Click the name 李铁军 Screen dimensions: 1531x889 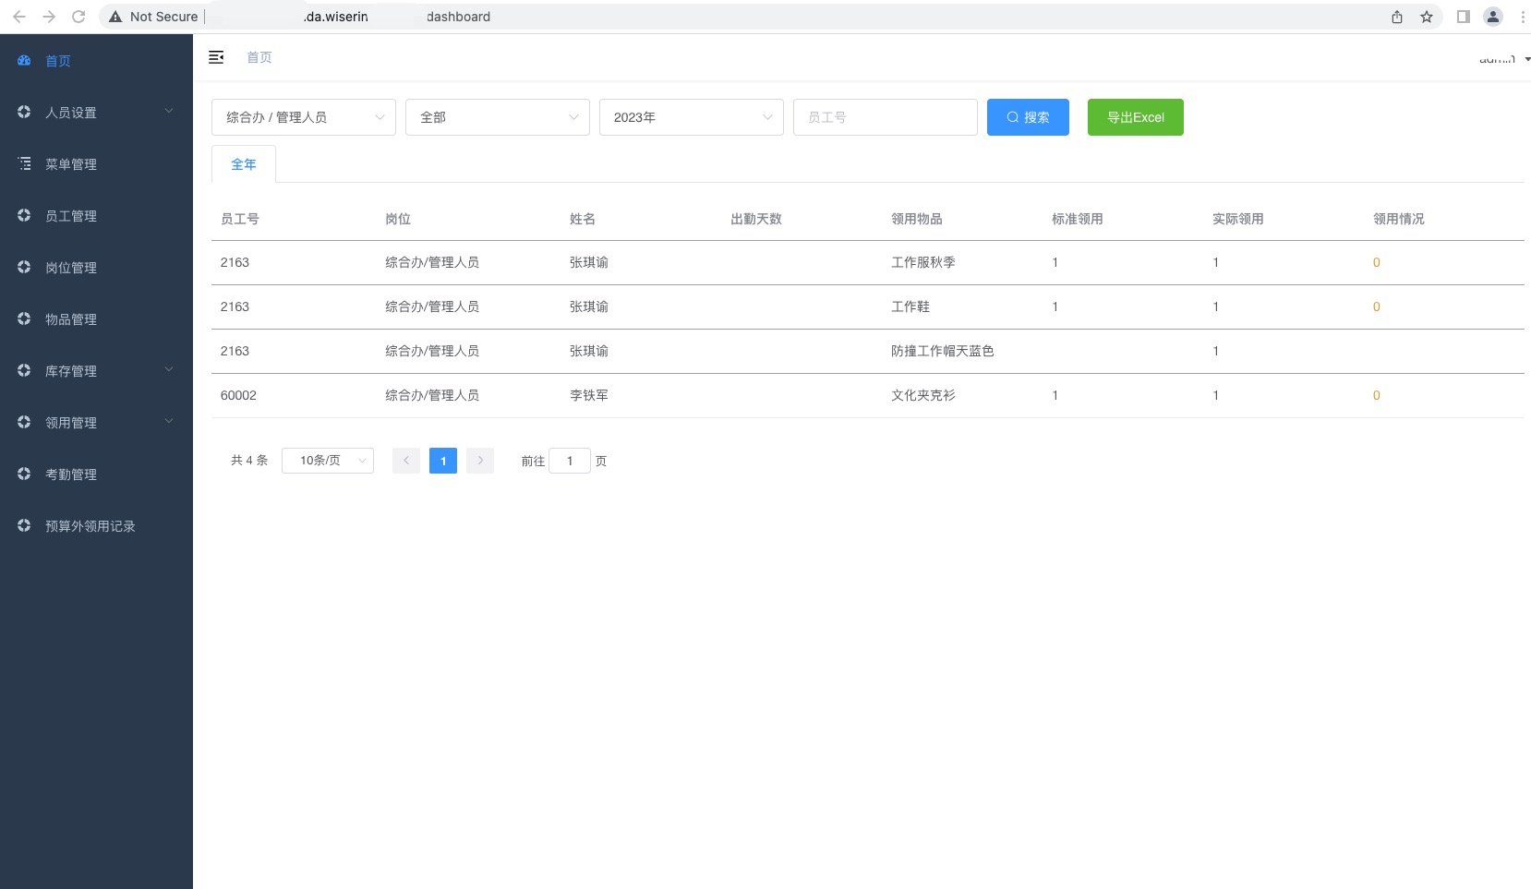click(589, 395)
